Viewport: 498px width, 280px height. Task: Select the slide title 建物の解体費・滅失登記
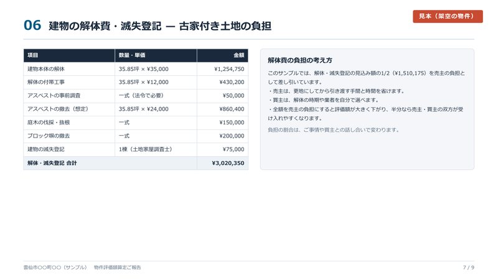tap(105, 26)
